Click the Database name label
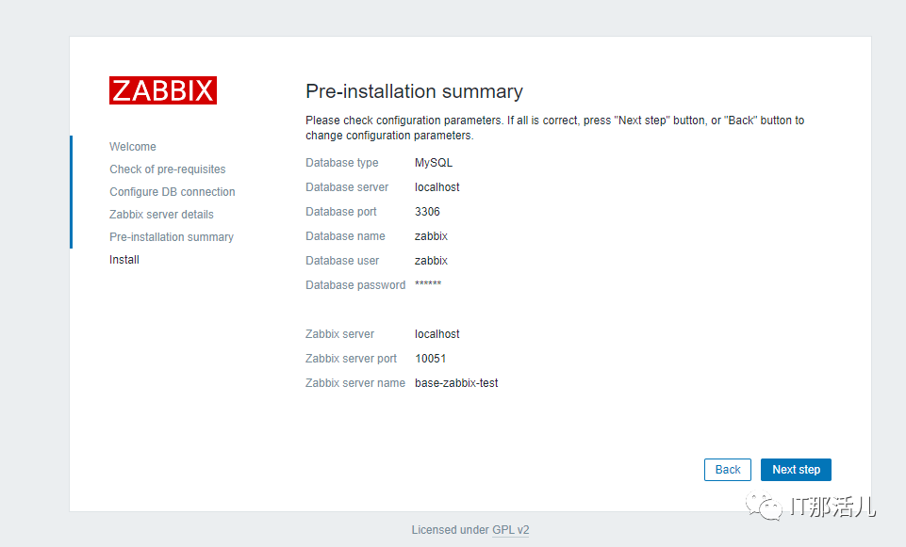Screen dimensions: 906x547 coord(345,236)
